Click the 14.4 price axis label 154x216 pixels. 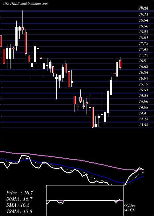coord(143,113)
